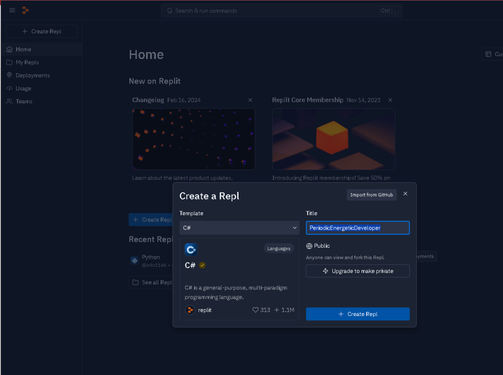Click the Public visibility label
Screen dimensions: 503x375
(x=322, y=246)
